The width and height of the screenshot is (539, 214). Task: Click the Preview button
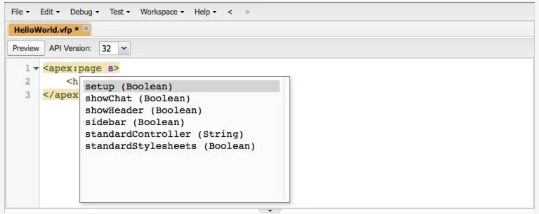26,49
